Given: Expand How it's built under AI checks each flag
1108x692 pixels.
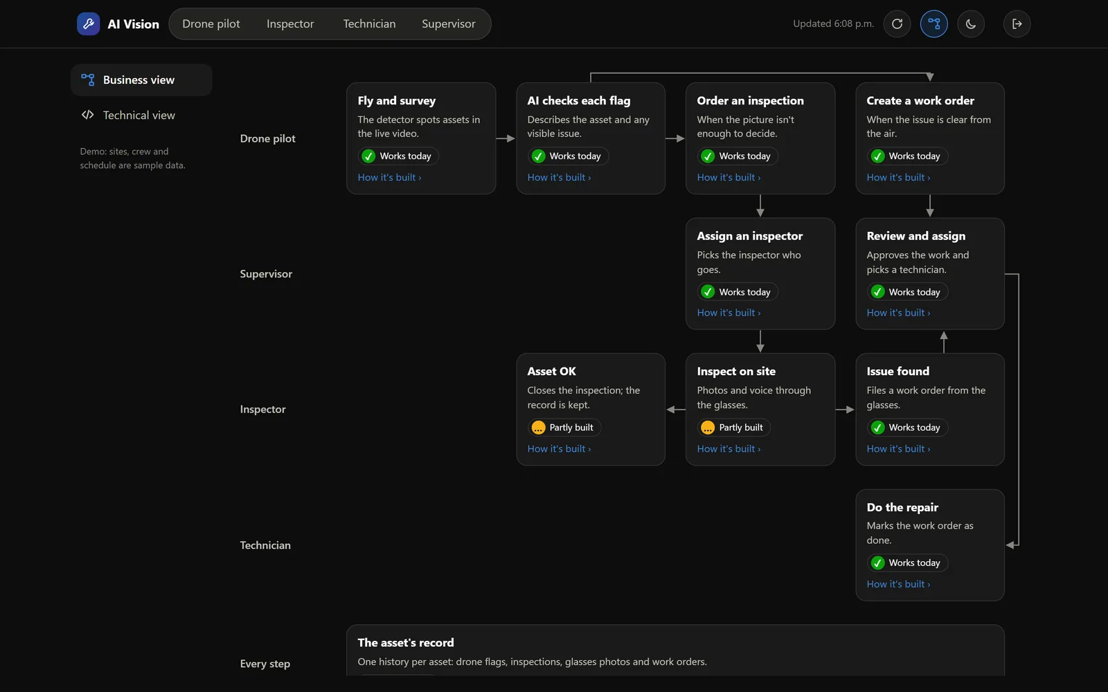Looking at the screenshot, I should pyautogui.click(x=559, y=178).
